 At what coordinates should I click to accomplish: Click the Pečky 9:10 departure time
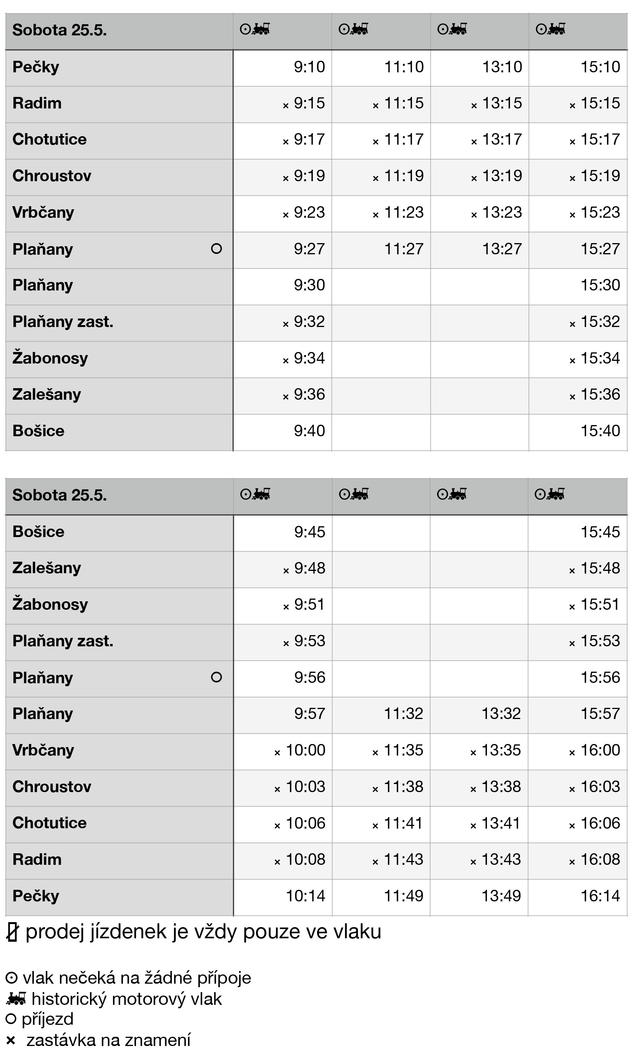(x=309, y=67)
